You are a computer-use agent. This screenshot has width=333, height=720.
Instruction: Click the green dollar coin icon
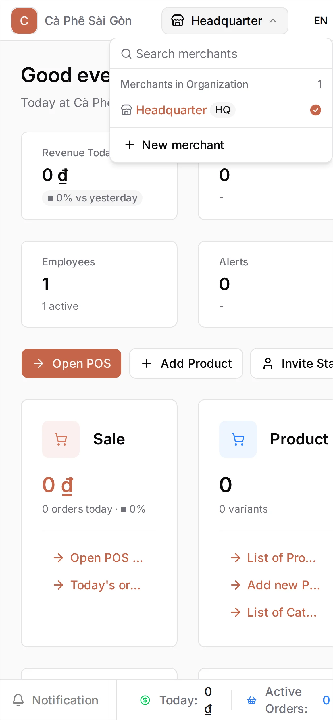tap(145, 700)
